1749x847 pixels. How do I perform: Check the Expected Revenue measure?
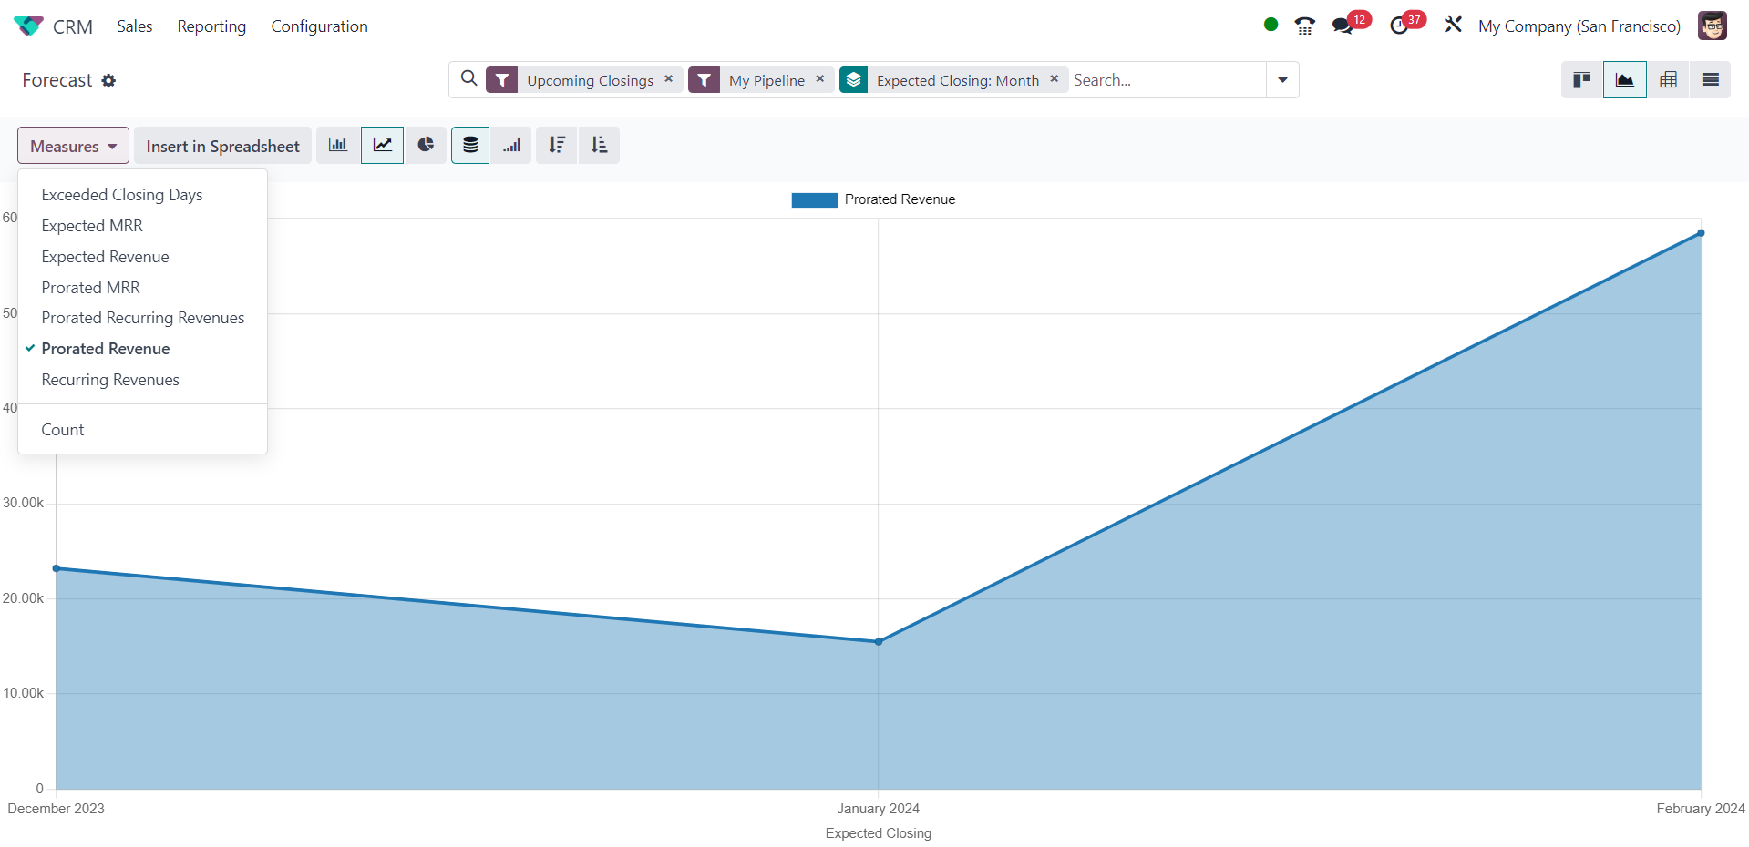click(x=105, y=257)
